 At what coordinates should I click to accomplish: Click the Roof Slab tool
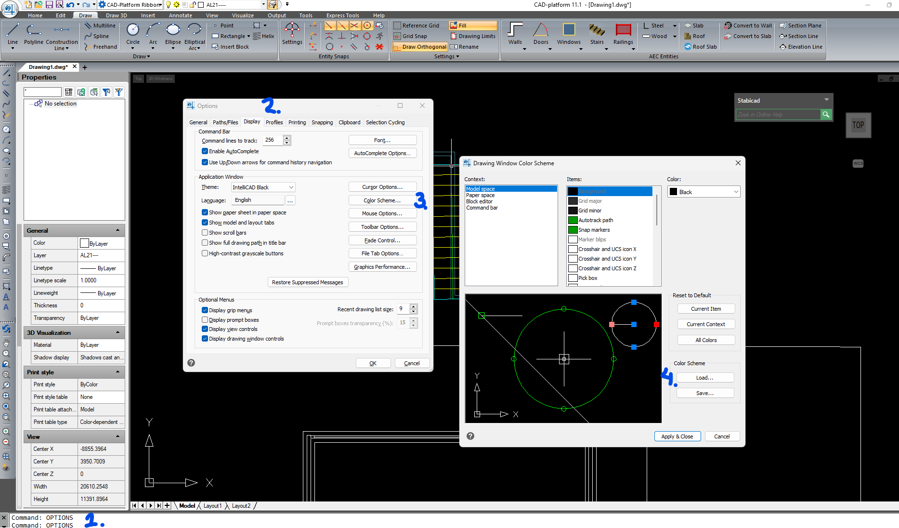700,47
